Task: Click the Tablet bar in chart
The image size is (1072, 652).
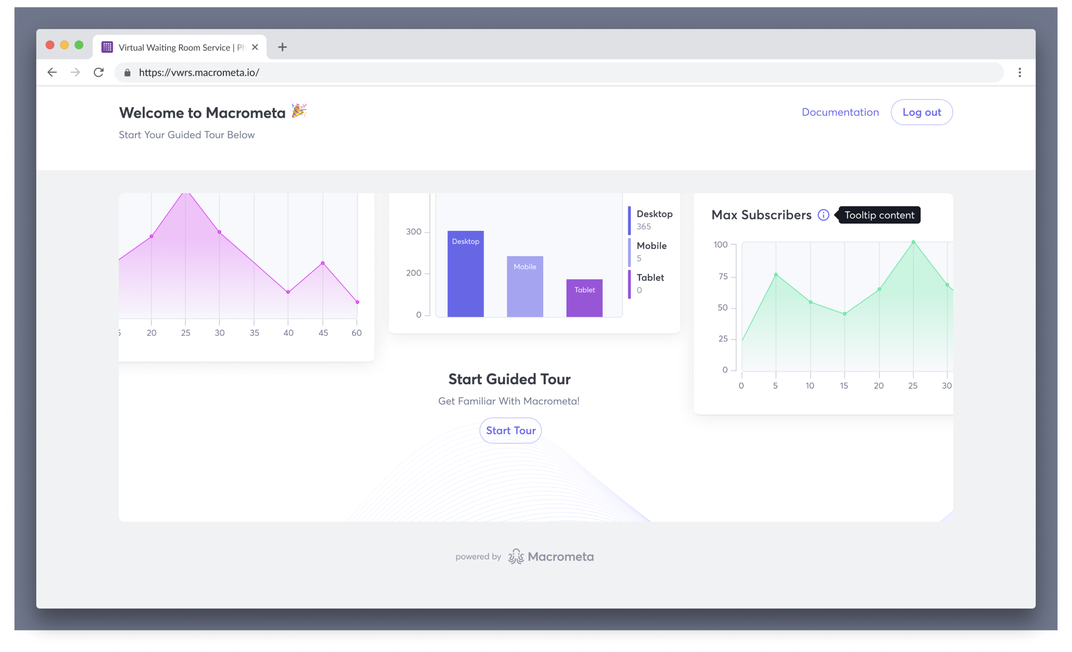Action: point(584,298)
